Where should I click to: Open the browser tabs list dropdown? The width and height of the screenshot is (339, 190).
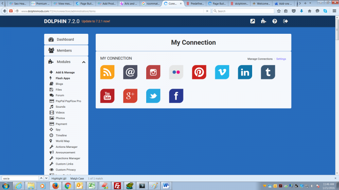[310, 3]
